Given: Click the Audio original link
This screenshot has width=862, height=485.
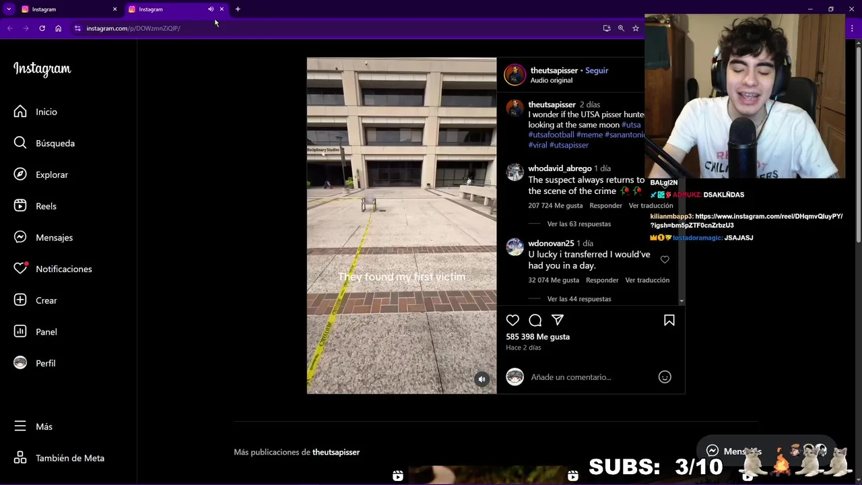Looking at the screenshot, I should (552, 80).
